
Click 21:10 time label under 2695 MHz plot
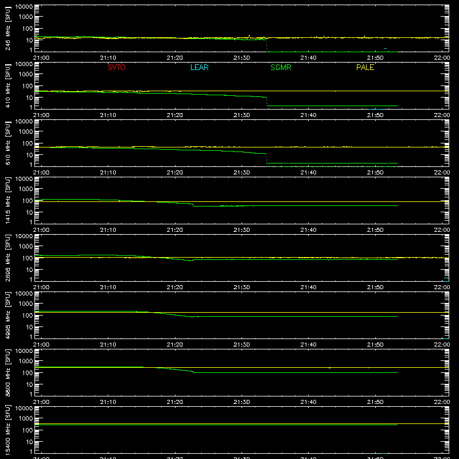[x=108, y=287]
